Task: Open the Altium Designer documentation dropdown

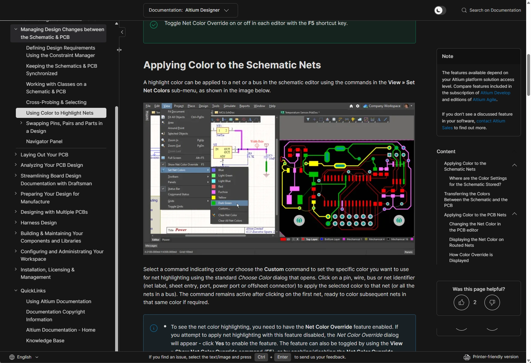Action: click(x=190, y=10)
